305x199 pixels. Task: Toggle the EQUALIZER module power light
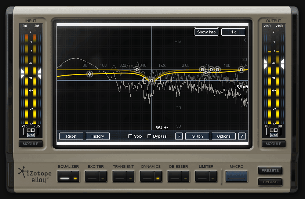pyautogui.click(x=75, y=177)
